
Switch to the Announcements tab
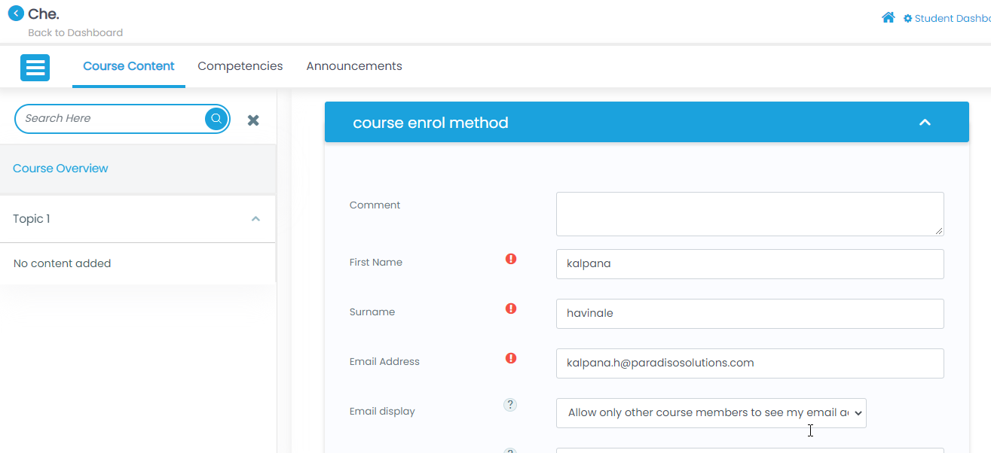tap(353, 66)
